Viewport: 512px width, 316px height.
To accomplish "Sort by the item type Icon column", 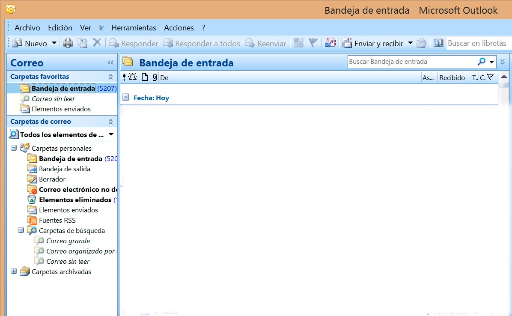I will (x=145, y=78).
